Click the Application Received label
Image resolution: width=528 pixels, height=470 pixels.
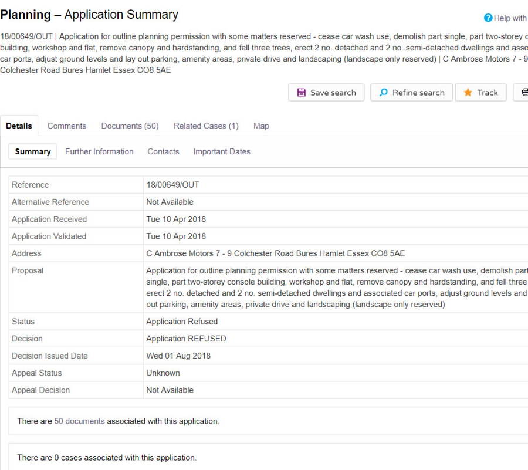(x=49, y=219)
